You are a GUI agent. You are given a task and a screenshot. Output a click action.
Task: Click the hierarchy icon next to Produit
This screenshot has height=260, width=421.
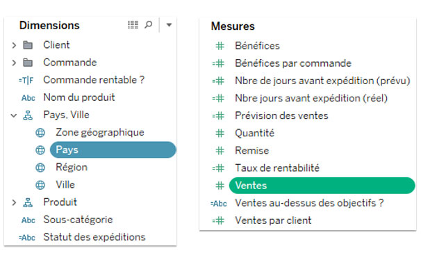[28, 202]
